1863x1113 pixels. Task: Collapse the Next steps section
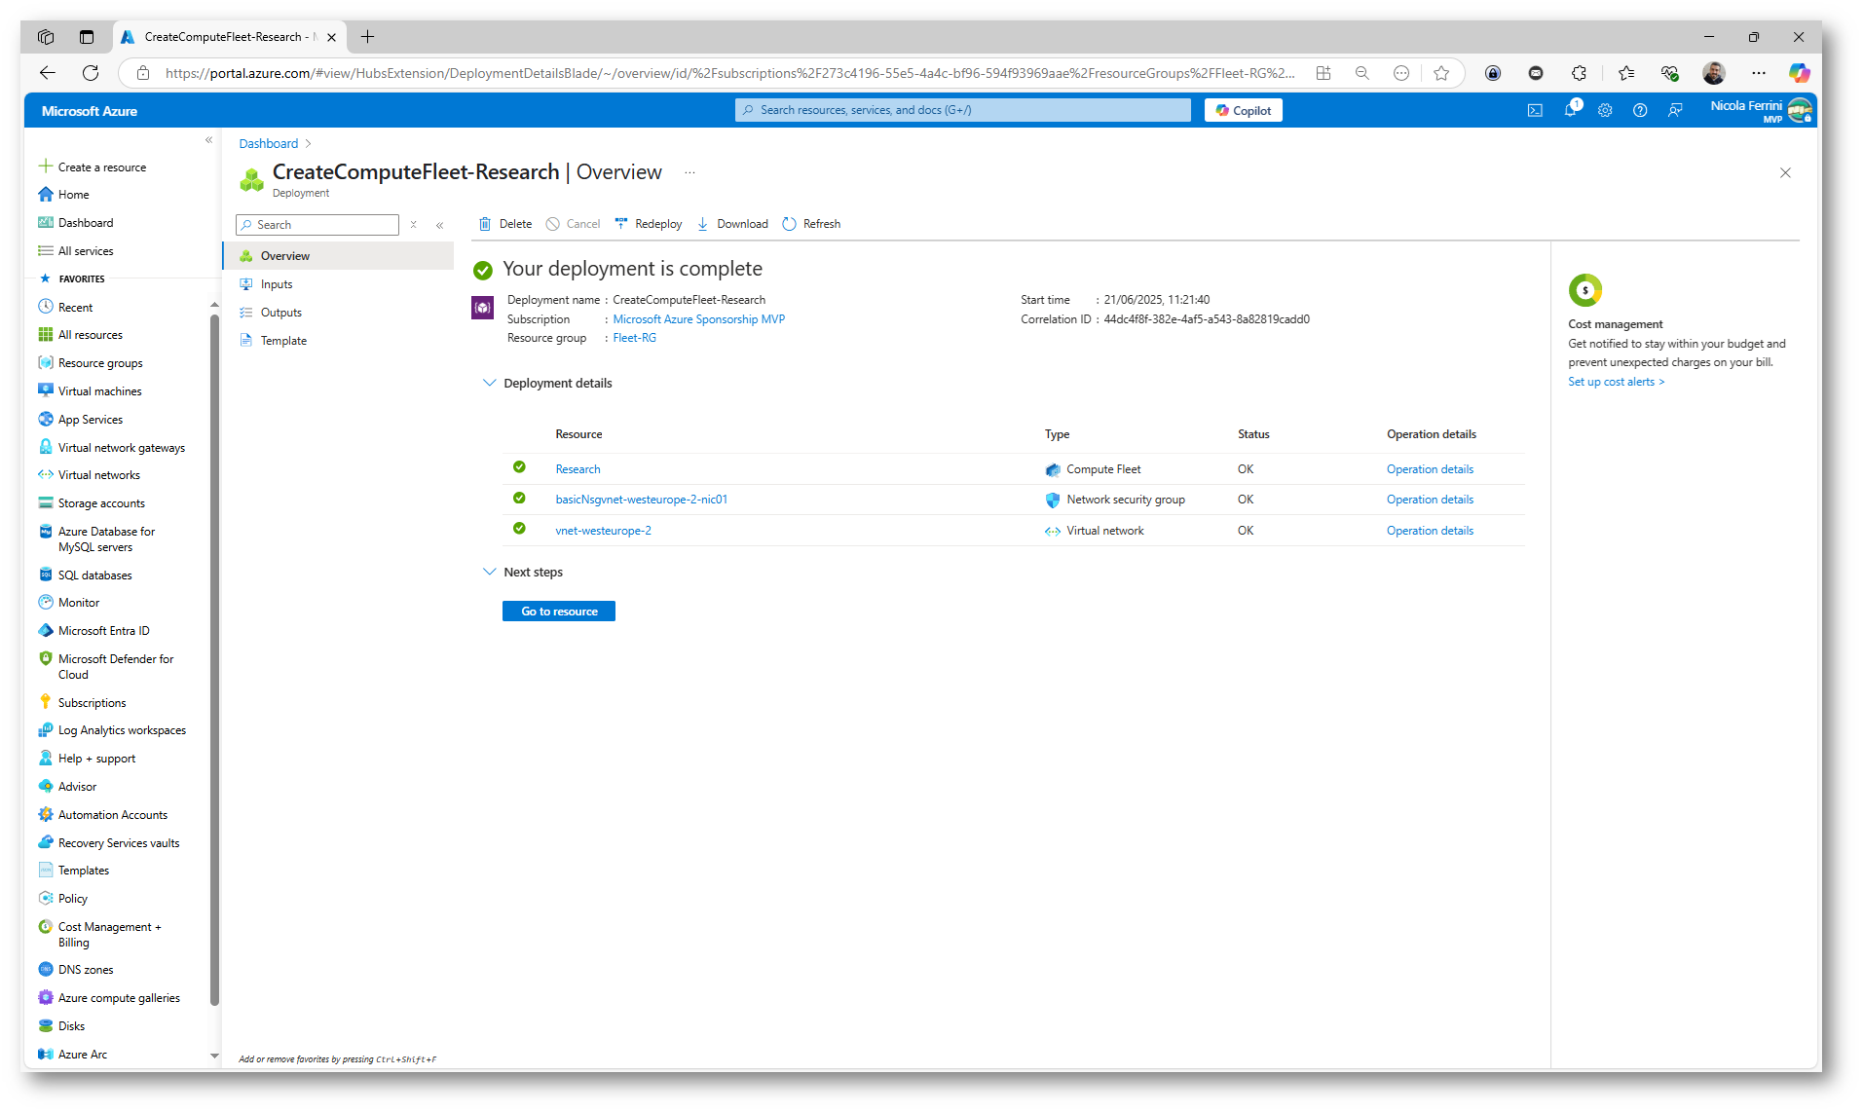click(489, 573)
